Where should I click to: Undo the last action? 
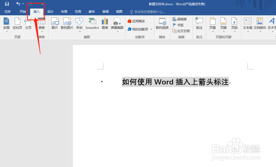click(x=18, y=4)
